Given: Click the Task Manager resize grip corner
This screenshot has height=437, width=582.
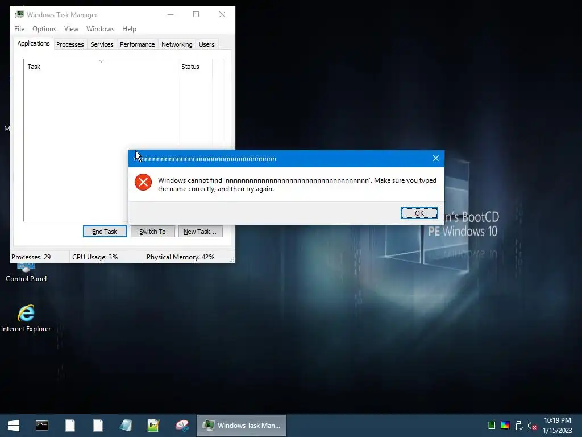Looking at the screenshot, I should (232, 259).
